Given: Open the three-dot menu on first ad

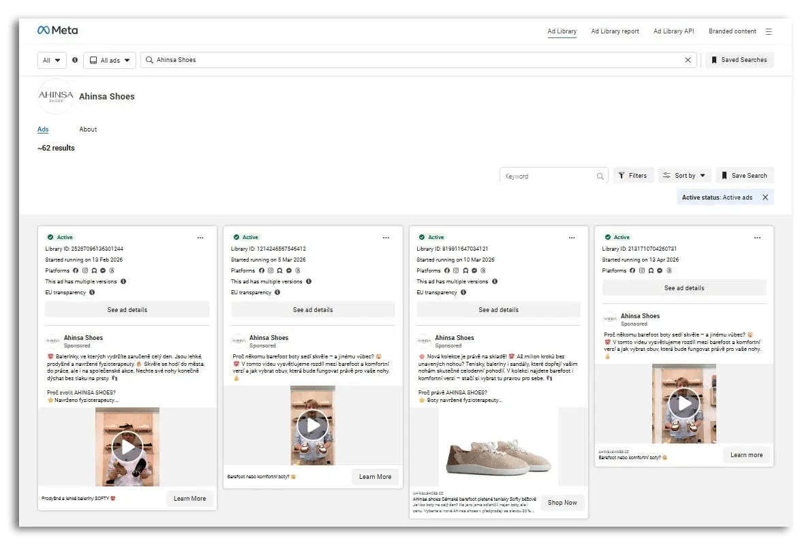Looking at the screenshot, I should (200, 238).
